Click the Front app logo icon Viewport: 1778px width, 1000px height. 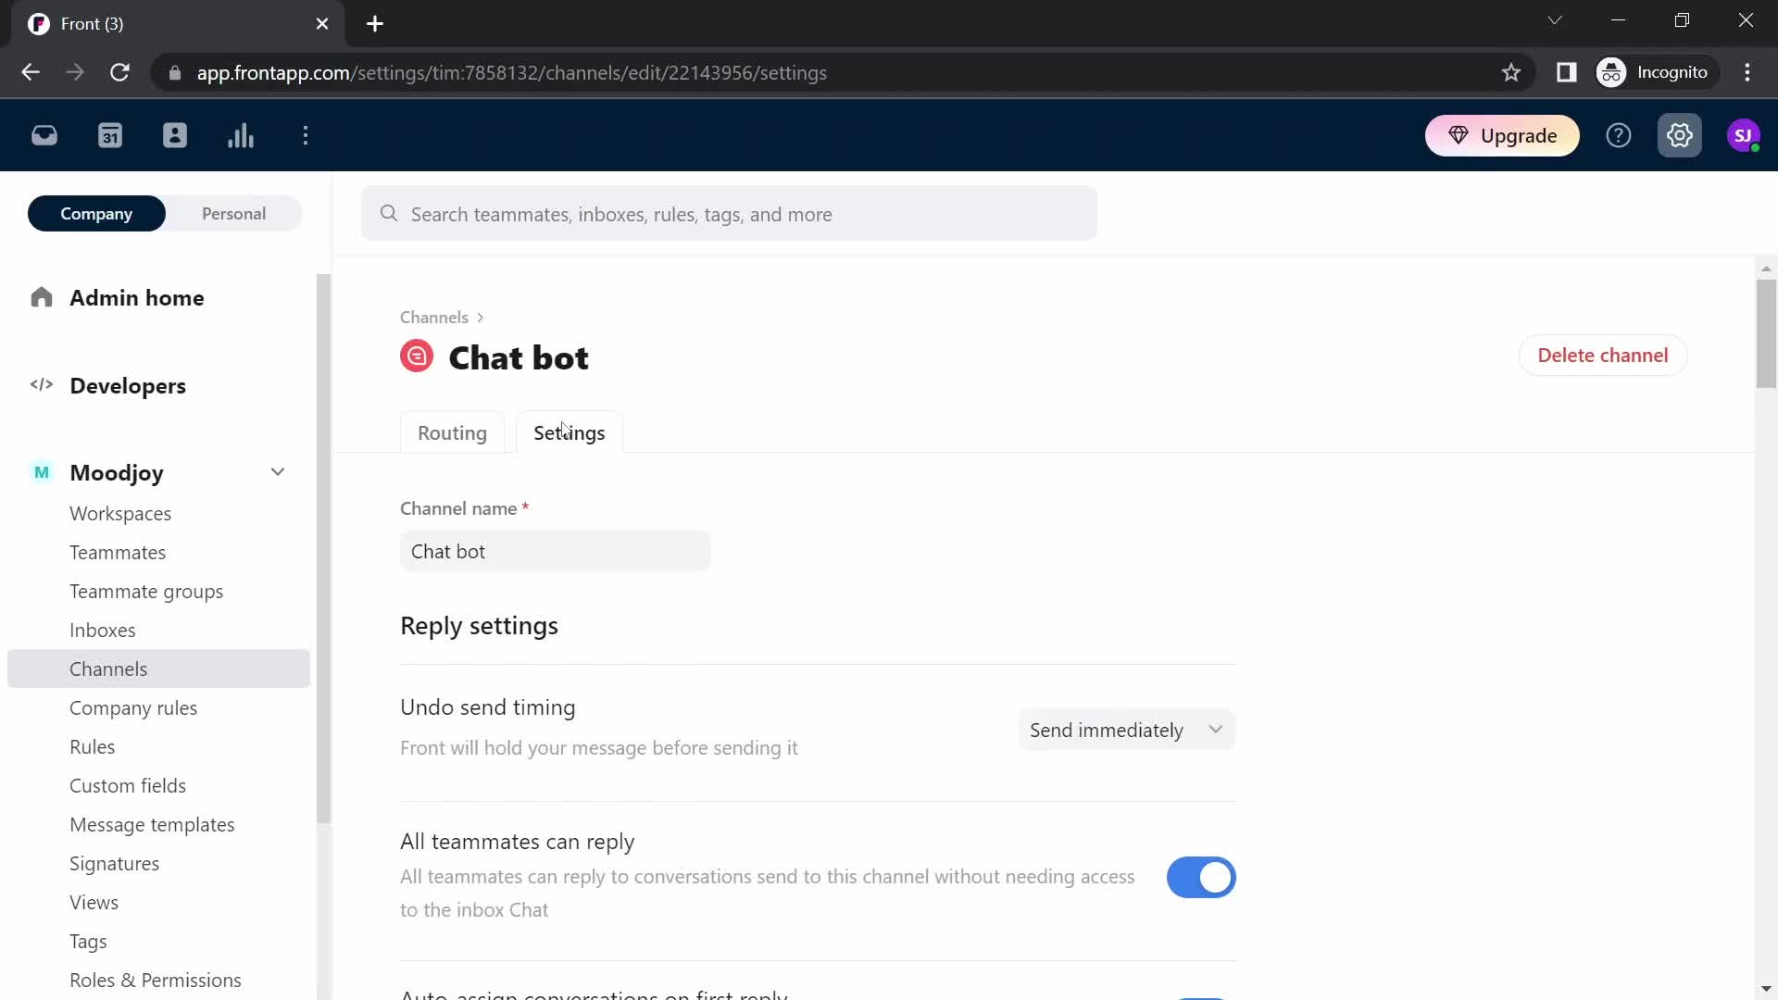click(x=37, y=22)
